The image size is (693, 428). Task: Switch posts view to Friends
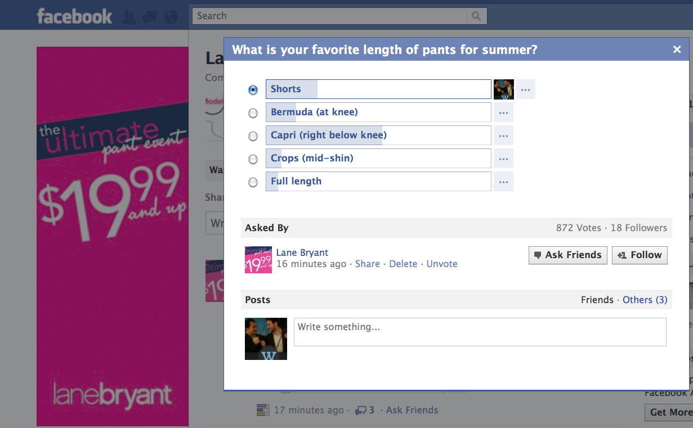click(597, 300)
